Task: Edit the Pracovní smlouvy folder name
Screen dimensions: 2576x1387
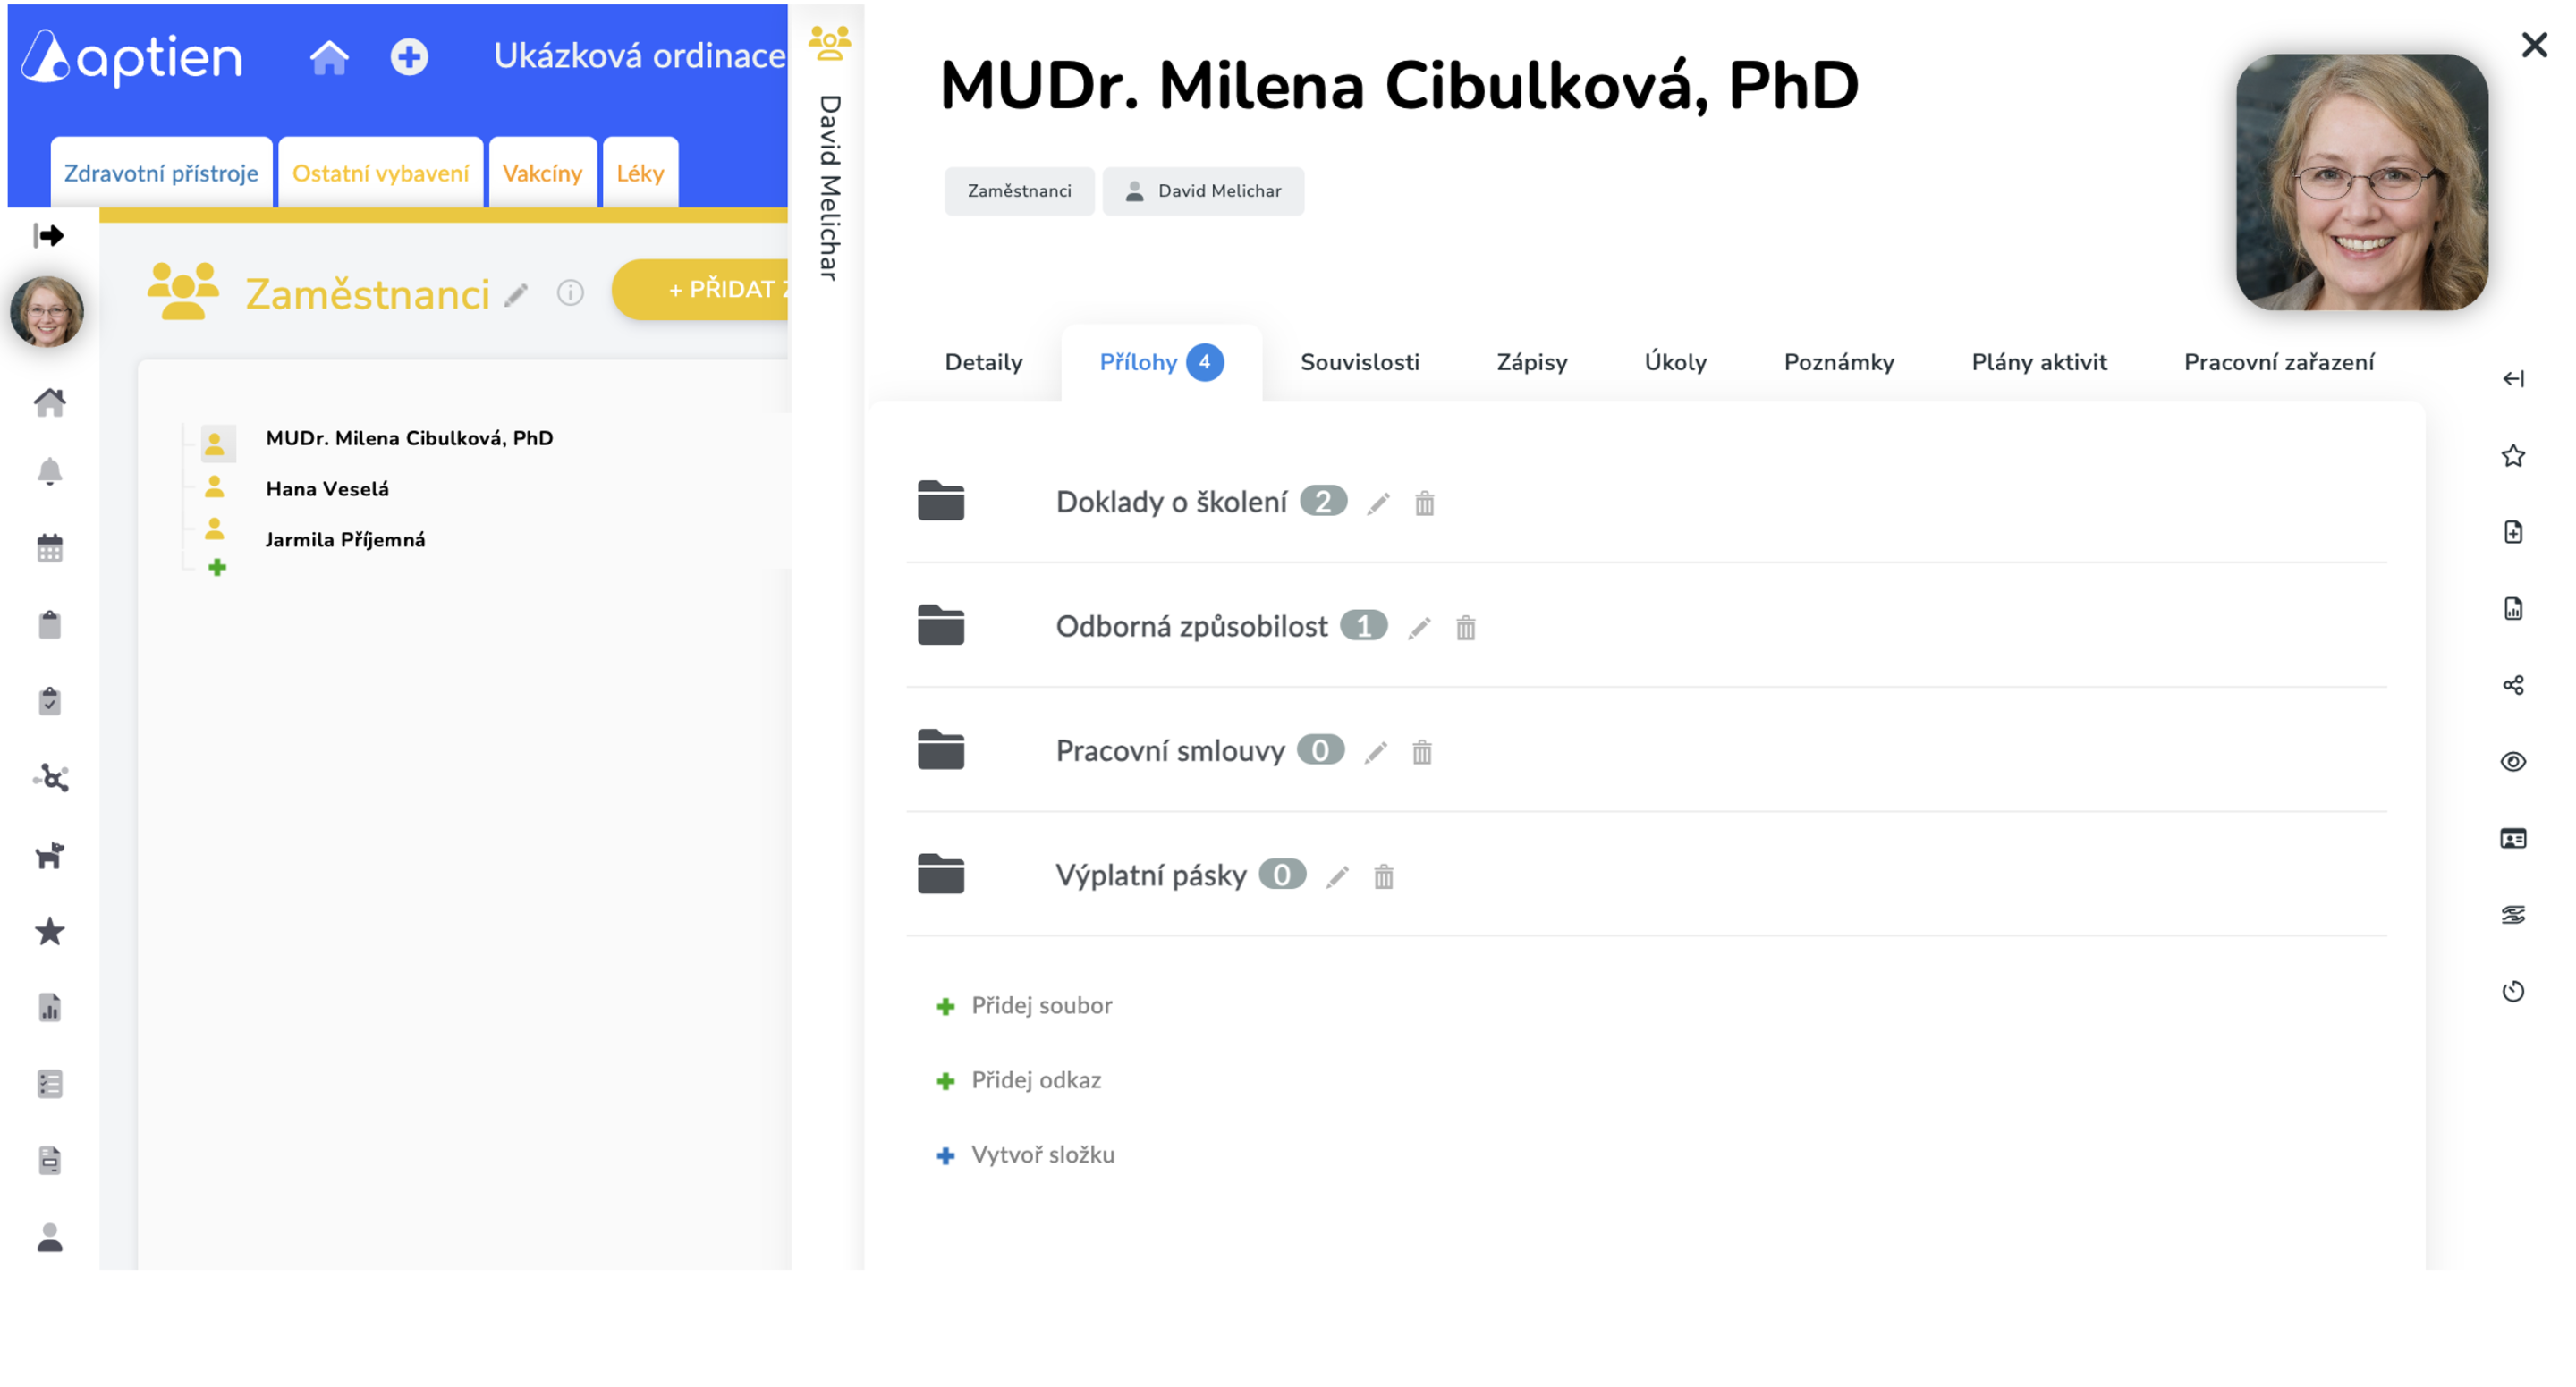Action: [x=1376, y=752]
